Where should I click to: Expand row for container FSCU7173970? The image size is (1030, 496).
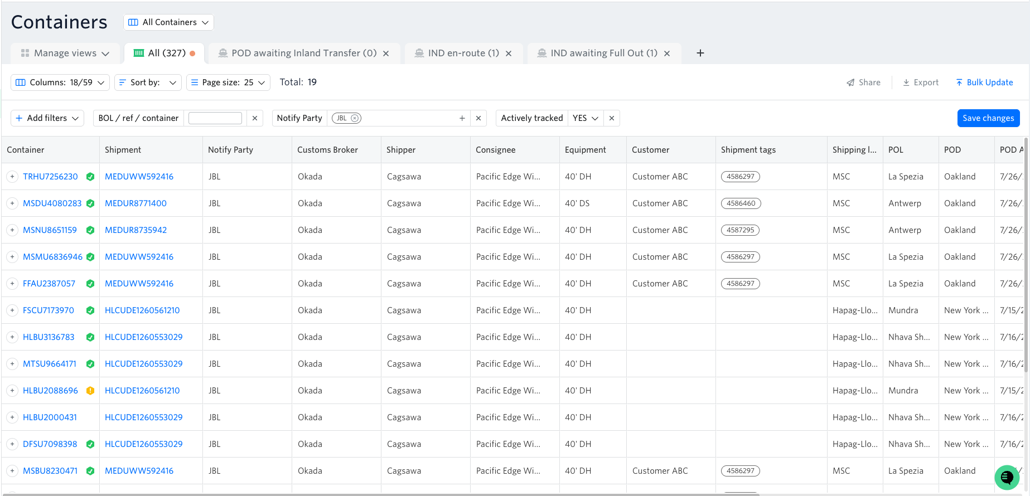[x=12, y=310]
